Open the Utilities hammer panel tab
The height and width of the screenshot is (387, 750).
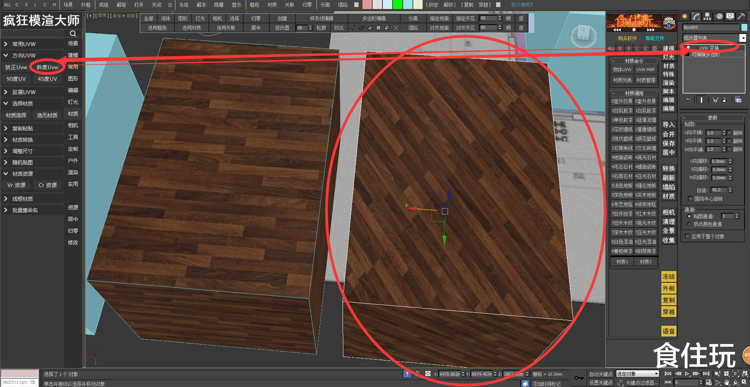(x=741, y=16)
